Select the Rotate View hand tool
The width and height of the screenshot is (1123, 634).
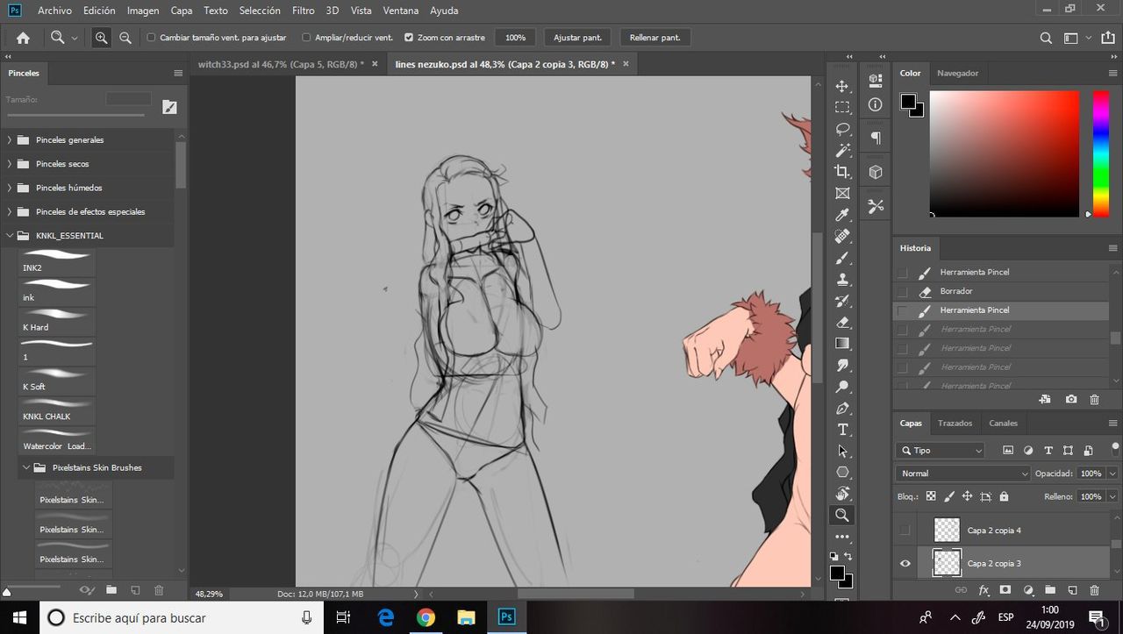pos(842,494)
